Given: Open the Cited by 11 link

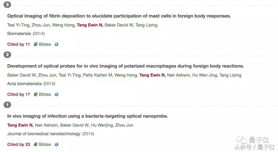Looking at the screenshot, I should (x=18, y=44).
